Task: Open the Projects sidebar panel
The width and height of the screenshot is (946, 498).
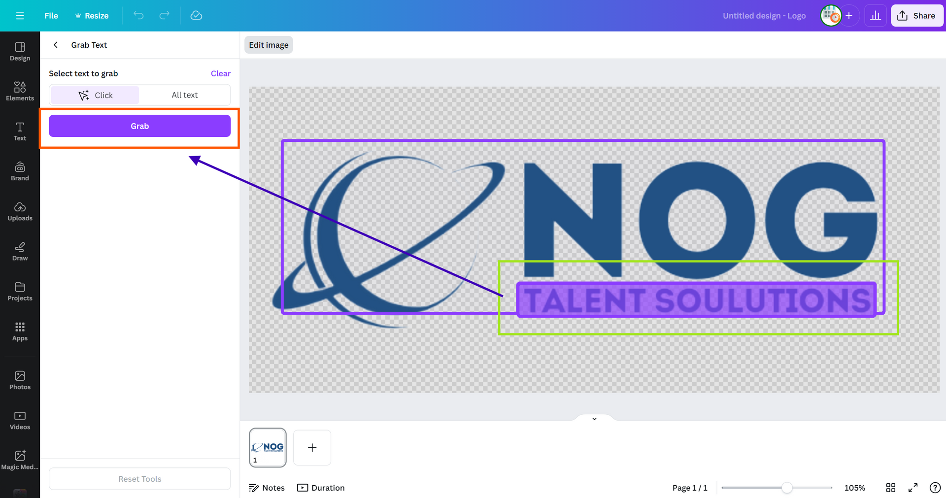Action: 20,291
